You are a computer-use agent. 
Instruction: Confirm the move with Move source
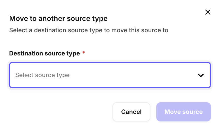[184, 112]
